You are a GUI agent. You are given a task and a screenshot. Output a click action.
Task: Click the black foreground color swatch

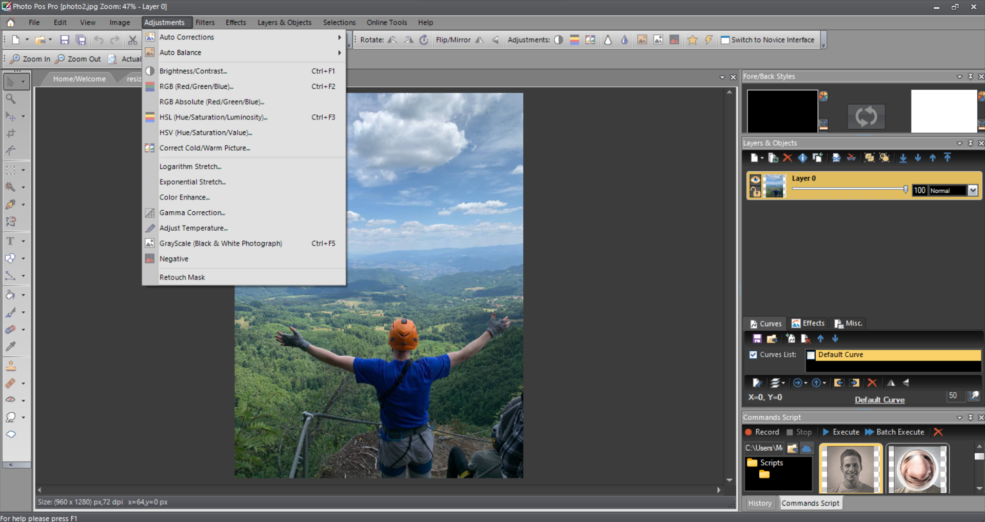(x=782, y=111)
